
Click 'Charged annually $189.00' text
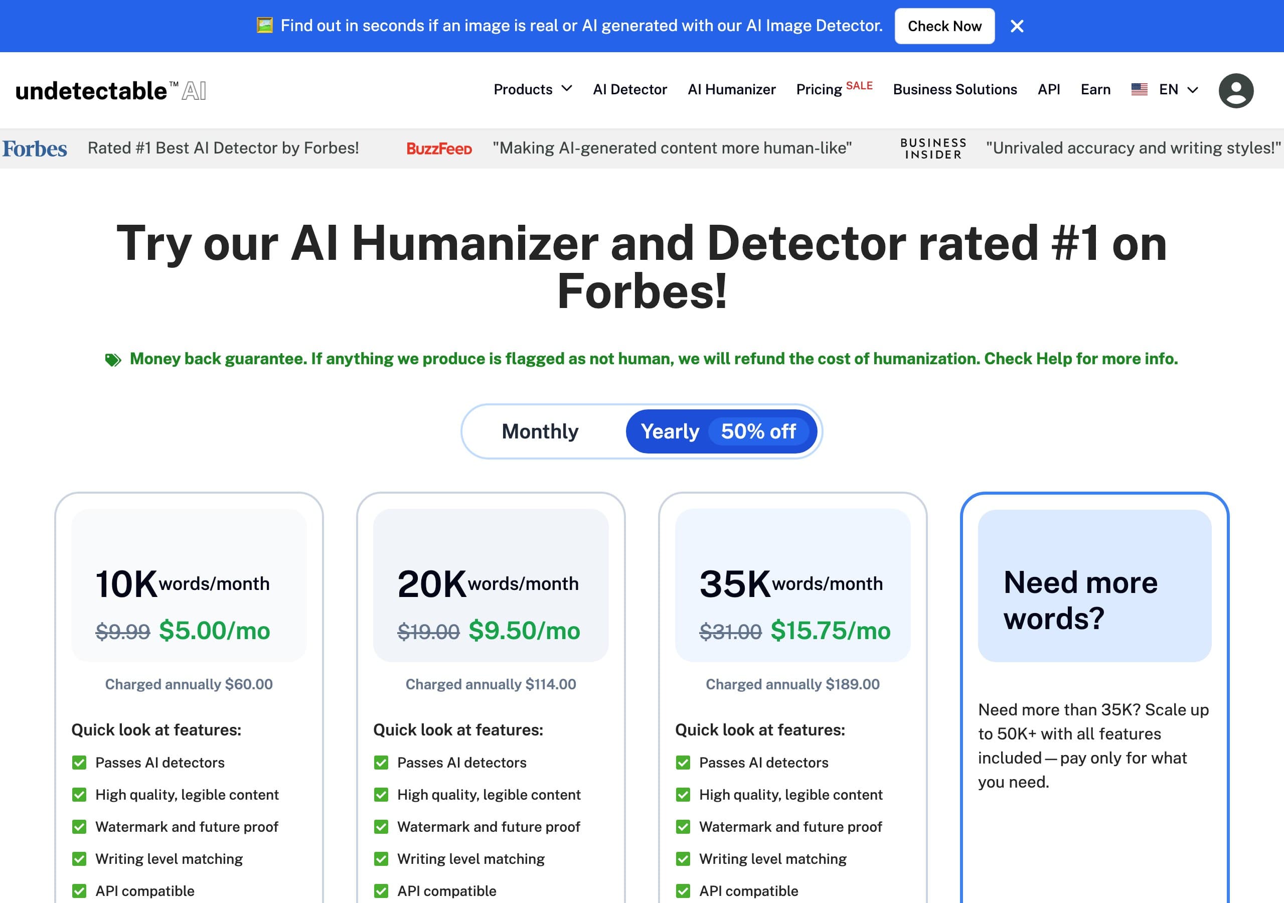coord(792,684)
